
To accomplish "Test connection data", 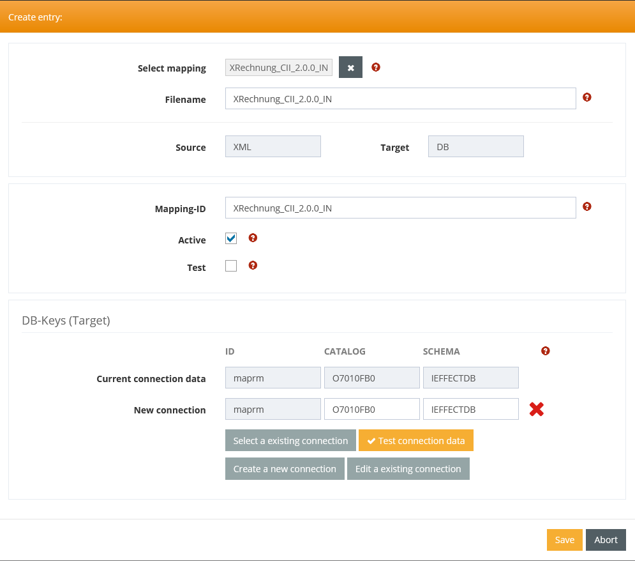I will click(x=416, y=441).
